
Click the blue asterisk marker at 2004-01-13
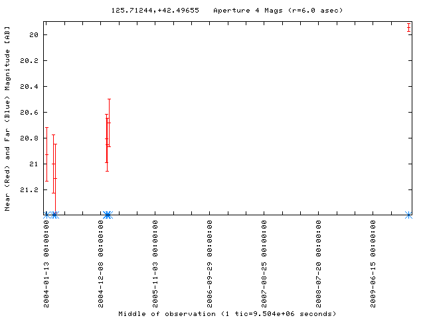[46, 215]
